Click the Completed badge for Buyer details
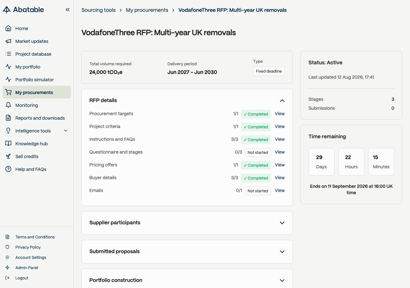 256,178
